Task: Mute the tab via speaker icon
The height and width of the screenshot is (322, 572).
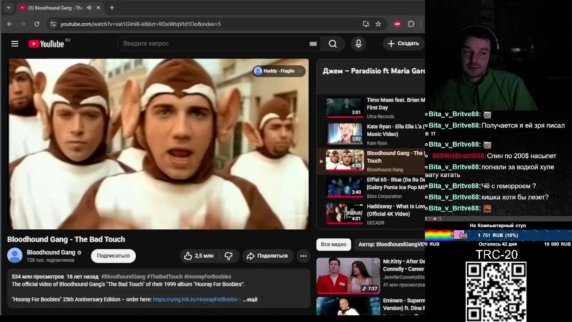Action: (x=89, y=8)
